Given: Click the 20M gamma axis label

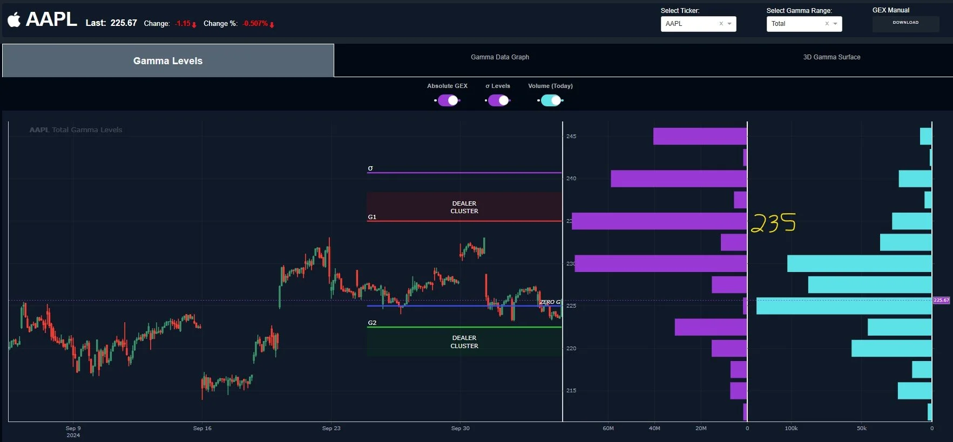Looking at the screenshot, I should [x=701, y=429].
